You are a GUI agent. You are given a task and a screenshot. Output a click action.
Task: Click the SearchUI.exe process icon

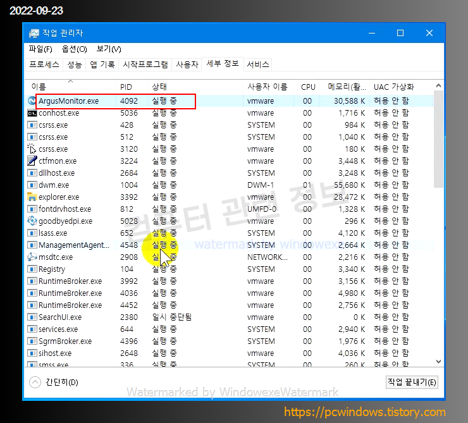[x=32, y=317]
